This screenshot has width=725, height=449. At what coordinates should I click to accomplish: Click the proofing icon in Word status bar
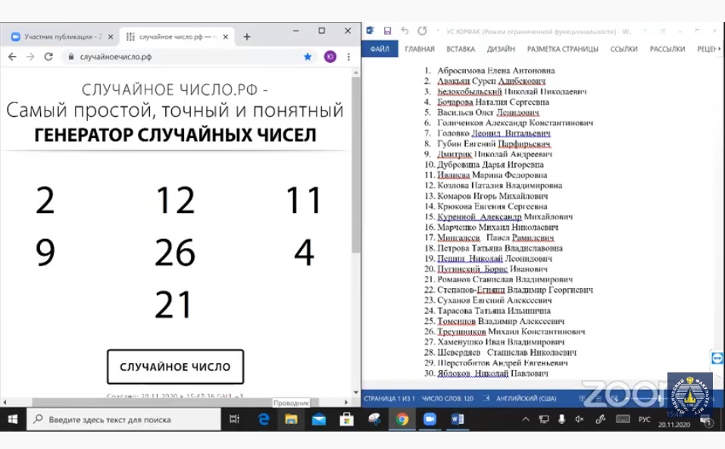pos(486,398)
